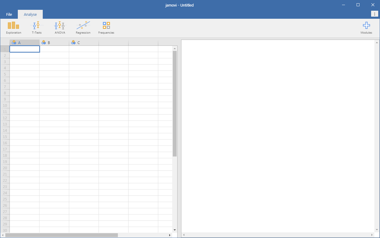Select row 5 by its row number

(5, 74)
